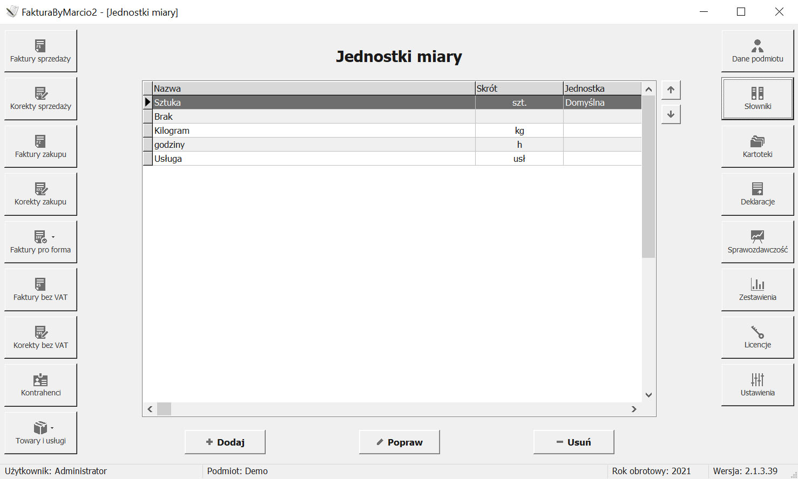798x479 pixels.
Task: Click row selector of Kilogram row
Action: click(x=147, y=131)
